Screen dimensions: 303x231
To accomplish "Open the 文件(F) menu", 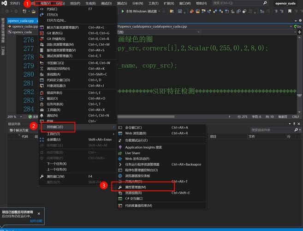I will click(15, 3).
